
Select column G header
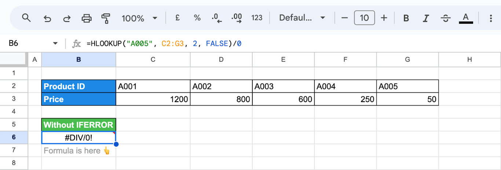407,60
